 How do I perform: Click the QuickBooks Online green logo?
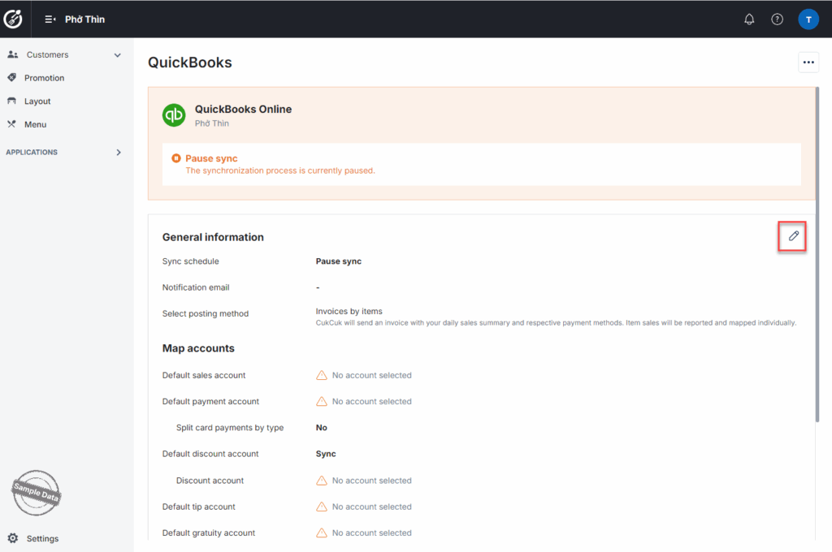174,115
